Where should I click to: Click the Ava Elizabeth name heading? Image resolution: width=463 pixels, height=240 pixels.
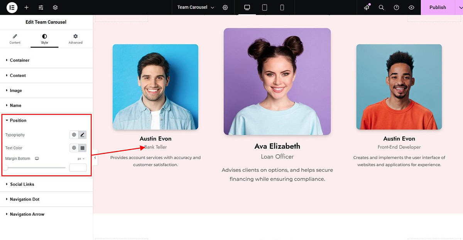coord(277,146)
